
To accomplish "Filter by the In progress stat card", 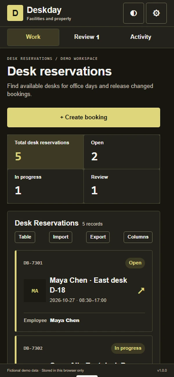I will coord(46,186).
